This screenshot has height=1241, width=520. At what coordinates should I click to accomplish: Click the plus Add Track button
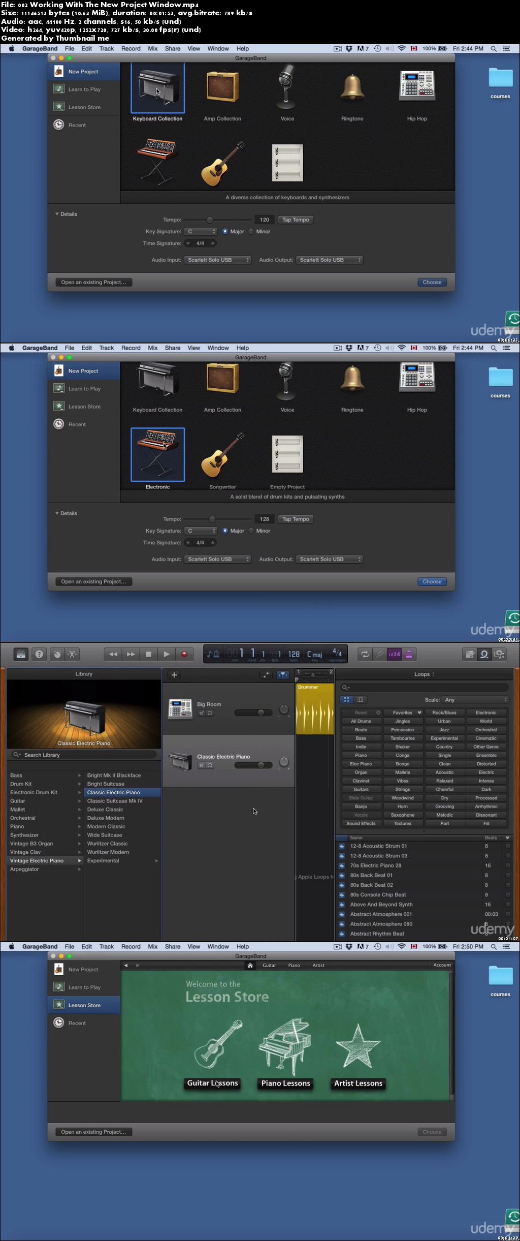pyautogui.click(x=174, y=675)
